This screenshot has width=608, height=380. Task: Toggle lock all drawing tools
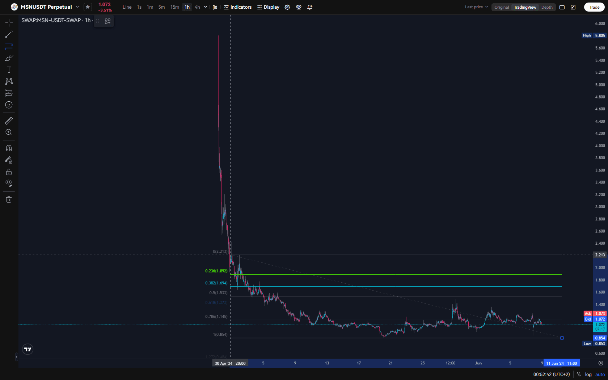pyautogui.click(x=9, y=172)
